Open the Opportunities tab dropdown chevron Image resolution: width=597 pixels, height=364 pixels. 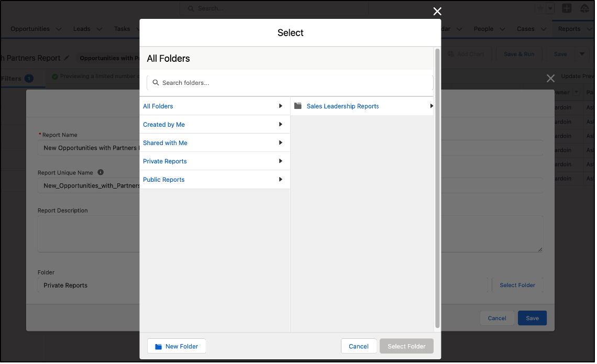point(58,29)
